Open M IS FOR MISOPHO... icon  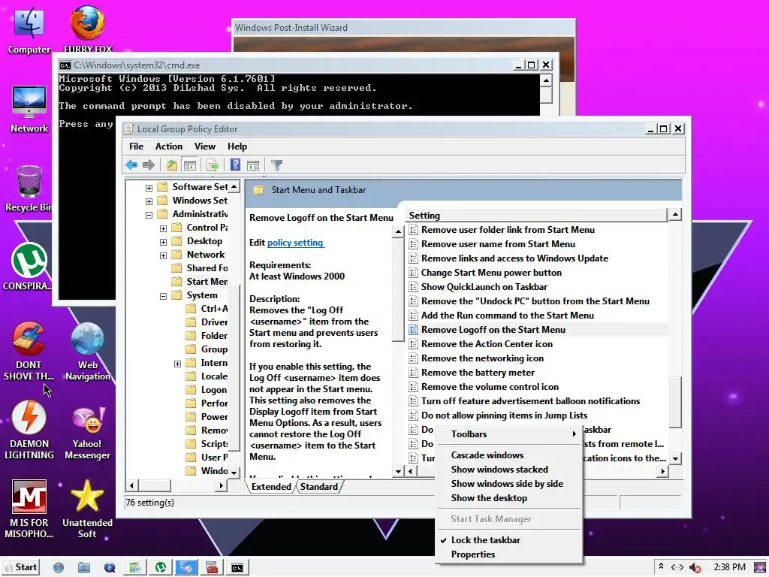29,509
